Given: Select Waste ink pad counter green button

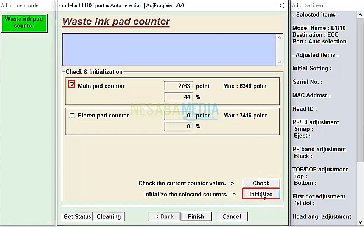Looking at the screenshot, I should [x=24, y=23].
